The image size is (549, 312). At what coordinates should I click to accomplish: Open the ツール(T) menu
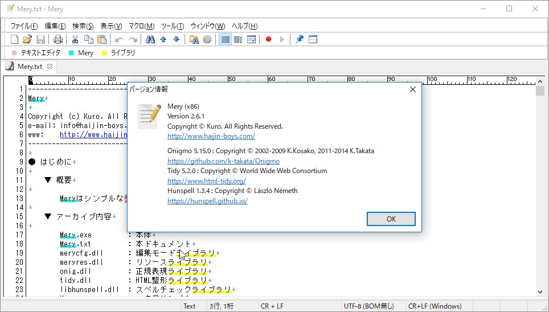[173, 26]
